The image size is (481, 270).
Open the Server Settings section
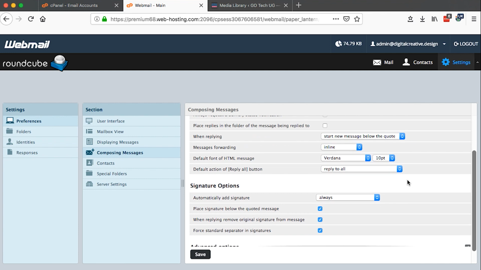click(x=132, y=184)
